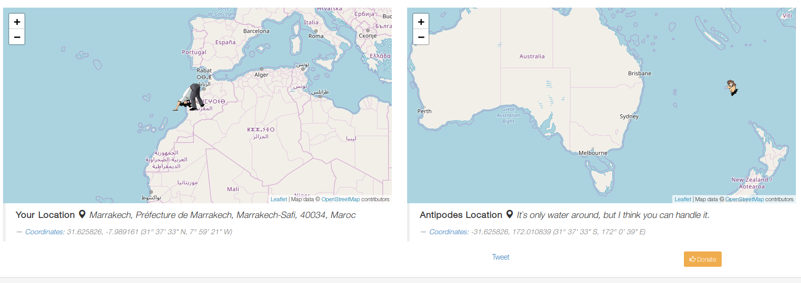Viewport: 801px width, 283px height.
Task: Click the Marrakech address text
Action: point(222,215)
